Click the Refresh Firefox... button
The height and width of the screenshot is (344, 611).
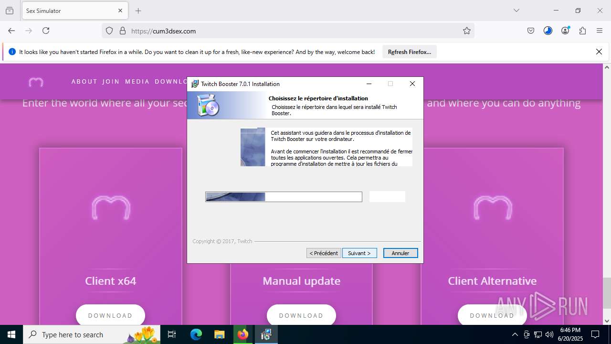pyautogui.click(x=410, y=52)
